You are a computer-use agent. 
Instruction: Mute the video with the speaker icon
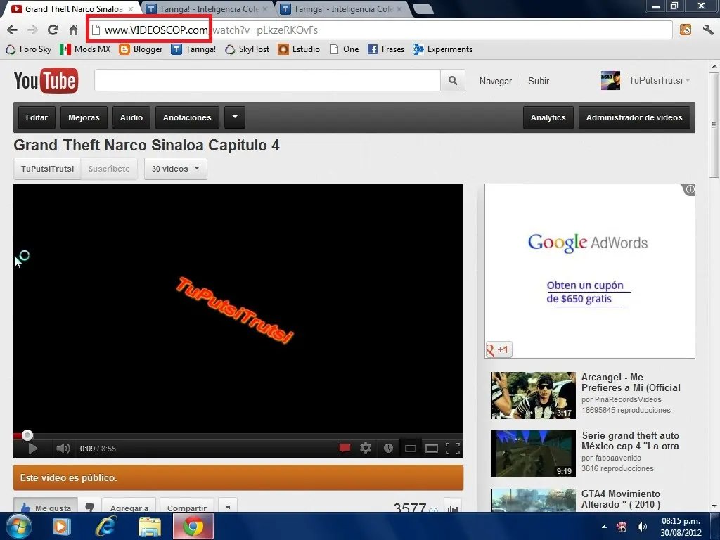pos(63,448)
